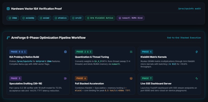Click the /proc/cpuinfo code text in Phase 0 card
The image size is (208, 102).
[x=25, y=61]
